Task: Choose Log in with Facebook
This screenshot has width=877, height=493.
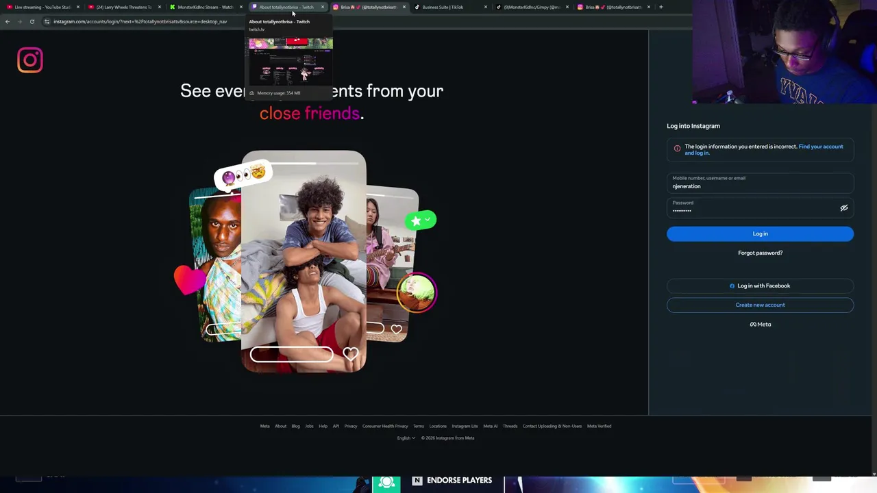Action: pos(760,286)
